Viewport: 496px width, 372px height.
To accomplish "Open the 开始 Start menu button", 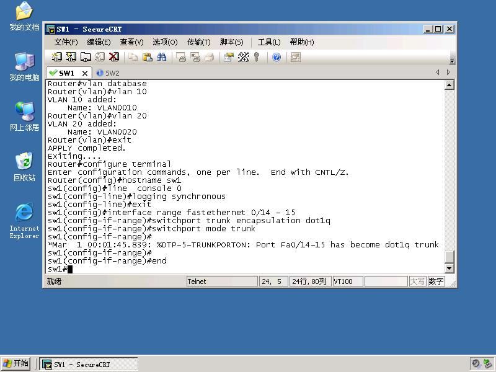I will 16,363.
